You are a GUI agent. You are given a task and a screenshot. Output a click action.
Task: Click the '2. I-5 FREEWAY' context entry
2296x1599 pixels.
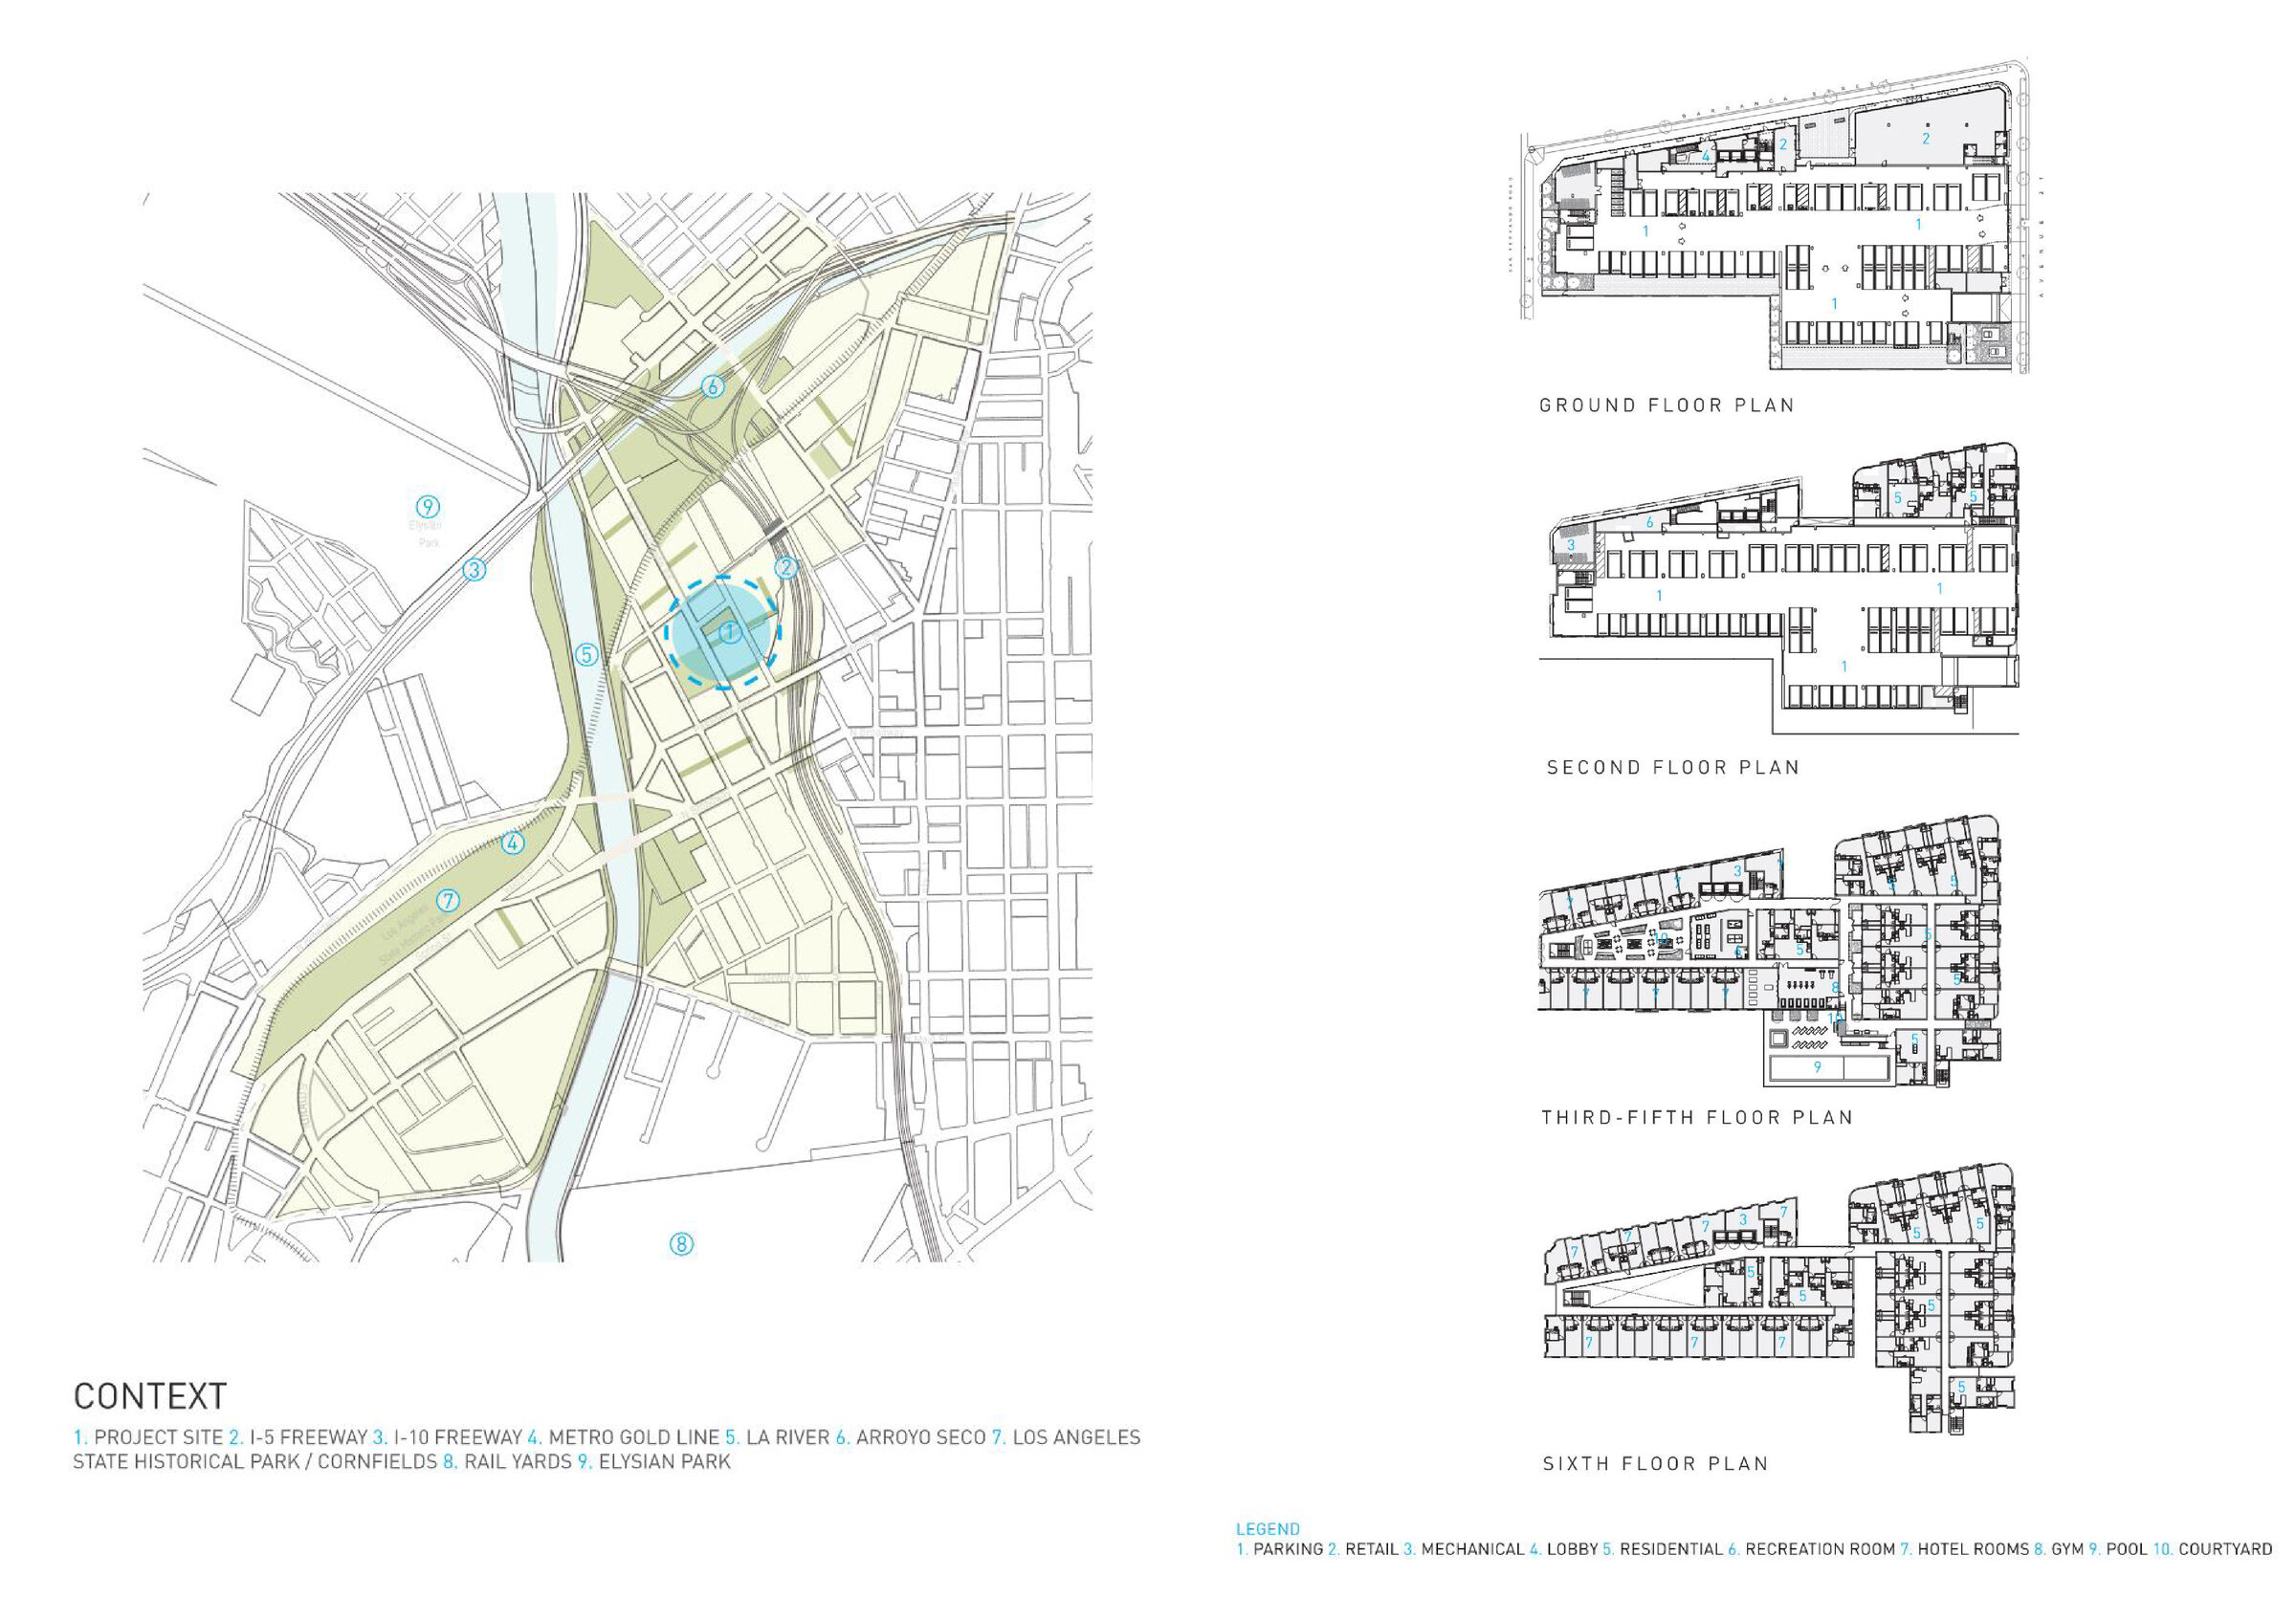[x=298, y=1437]
